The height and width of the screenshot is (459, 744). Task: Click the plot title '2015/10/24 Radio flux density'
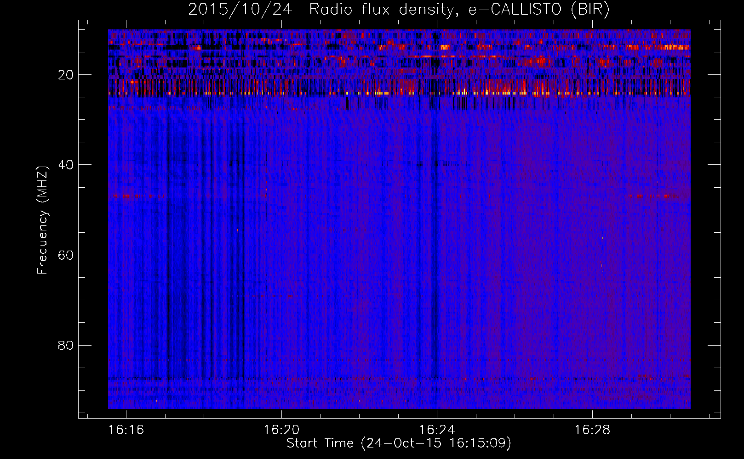point(399,10)
